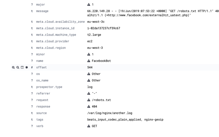Select the meta.cloud.instance_id field name
Image resolution: width=219 pixels, height=137 pixels.
point(55,28)
